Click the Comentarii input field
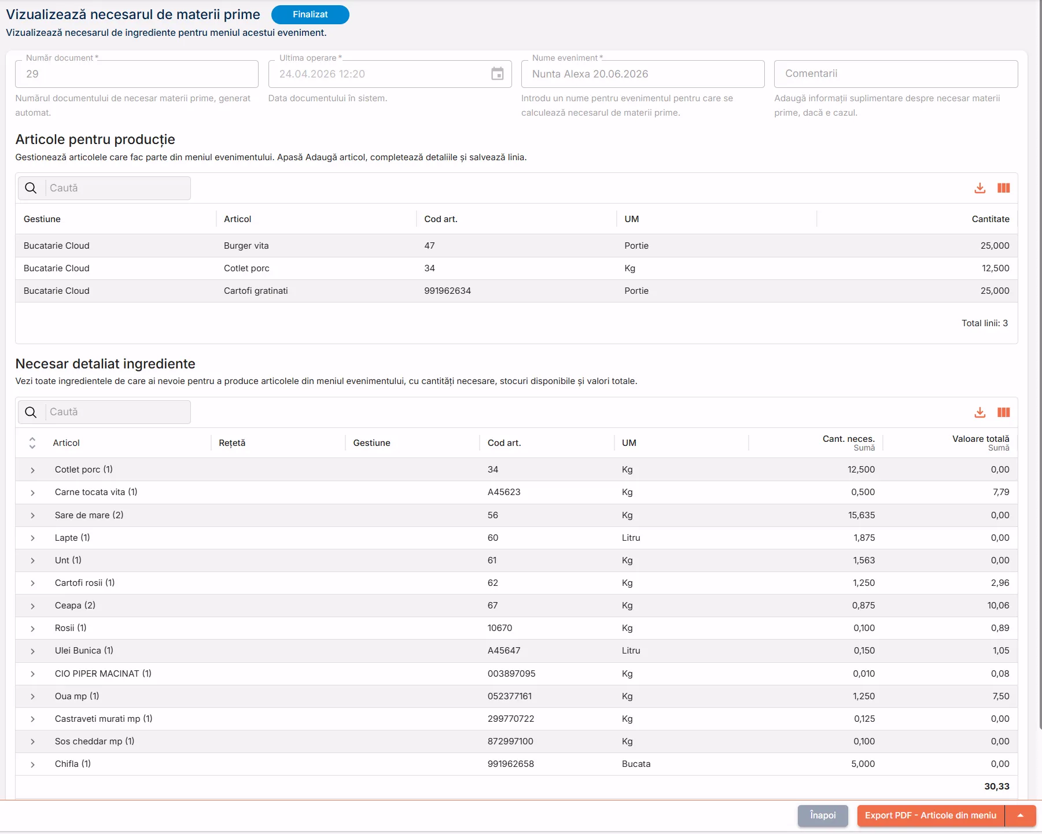The height and width of the screenshot is (834, 1042). click(x=896, y=74)
